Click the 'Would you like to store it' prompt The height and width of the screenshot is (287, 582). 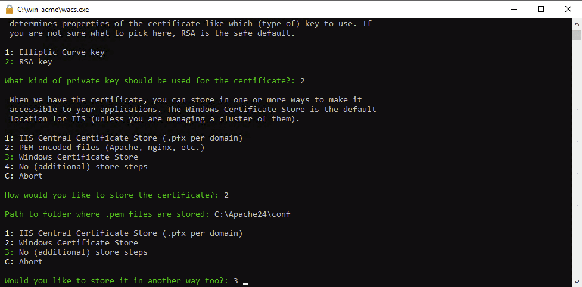[x=117, y=280]
